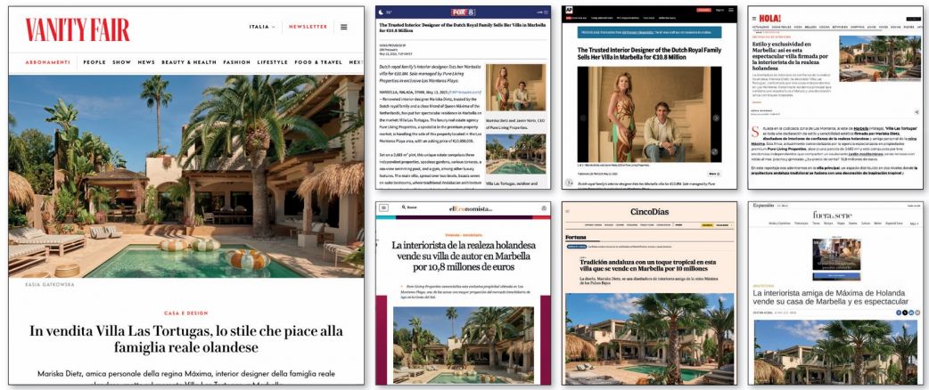Open the Vanity Fair hamburger menu
929x390 pixels.
coord(343,27)
